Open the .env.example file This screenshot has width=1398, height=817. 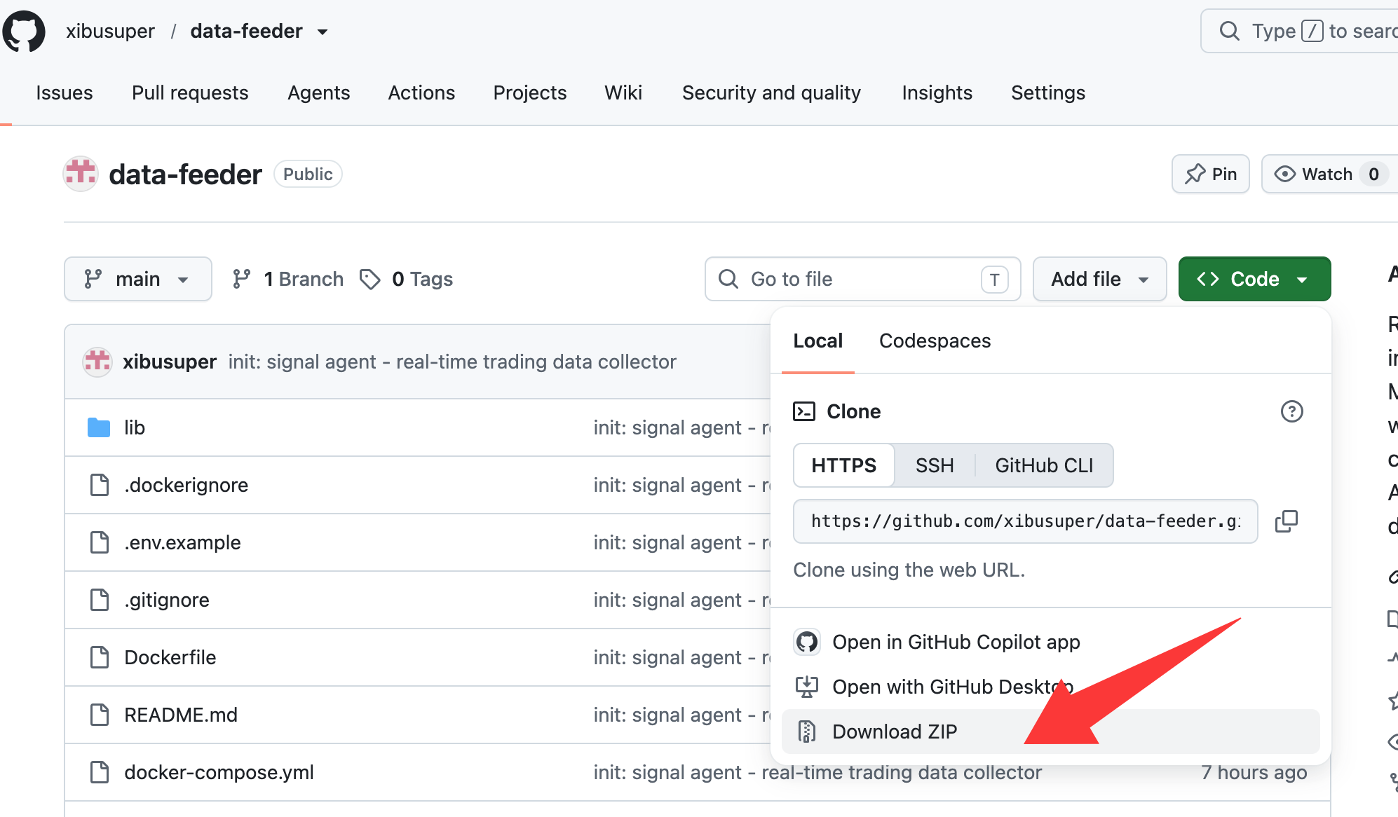point(182,542)
